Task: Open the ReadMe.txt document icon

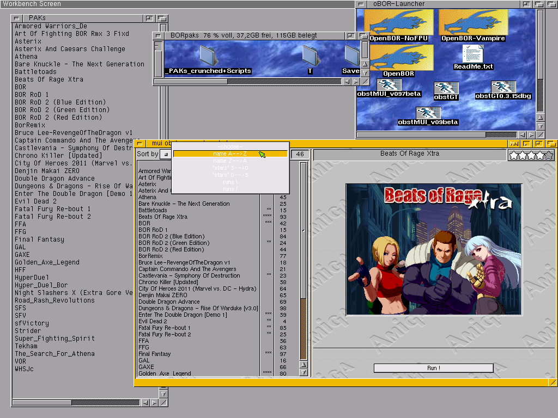Action: [473, 54]
